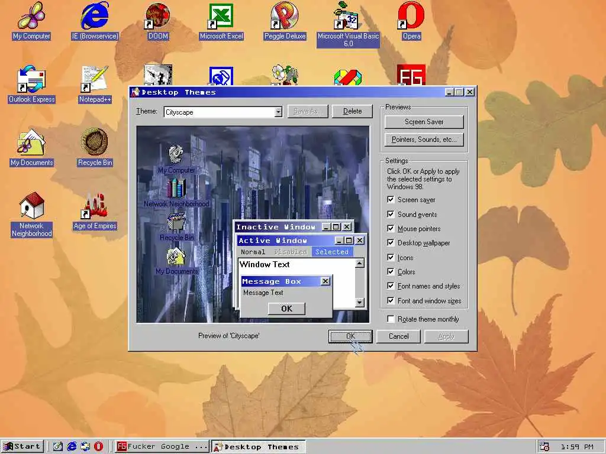
Task: Click the Window Text label in preview
Action: click(265, 264)
